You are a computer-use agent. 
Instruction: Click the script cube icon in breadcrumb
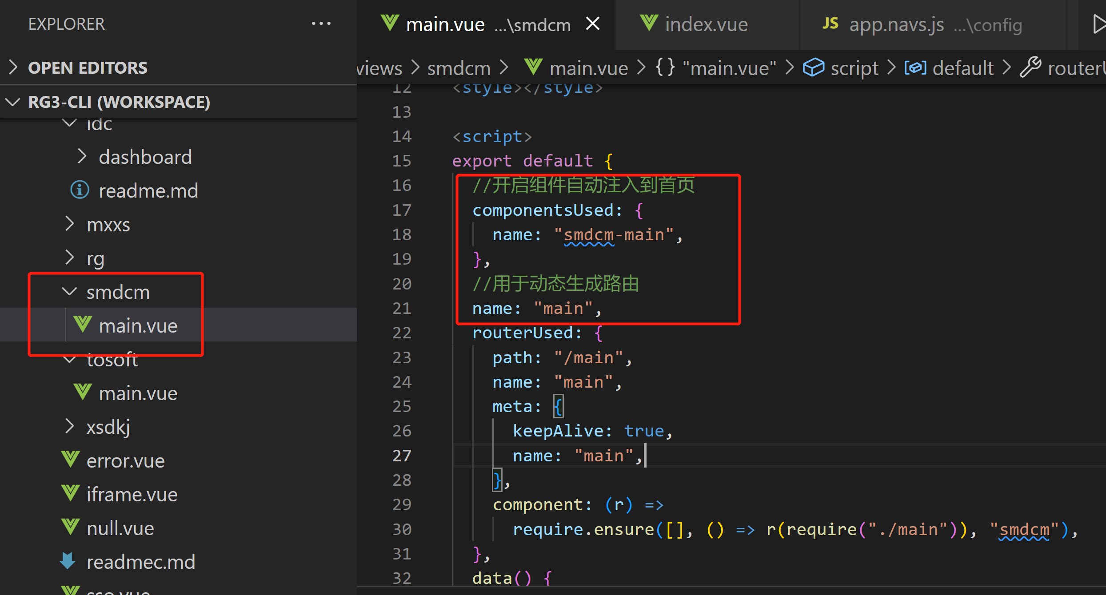pos(813,67)
